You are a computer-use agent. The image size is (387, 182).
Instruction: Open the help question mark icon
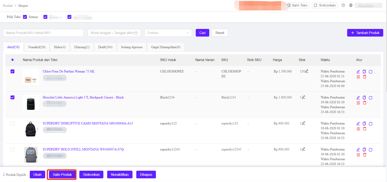click(x=343, y=5)
